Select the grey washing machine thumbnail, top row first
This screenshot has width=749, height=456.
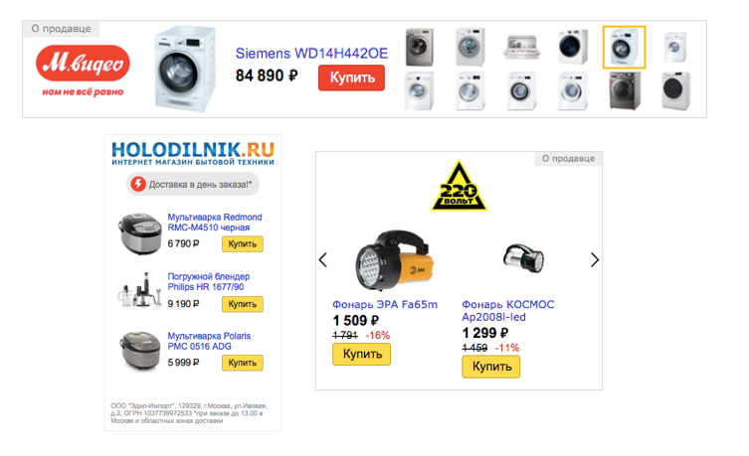pos(420,48)
